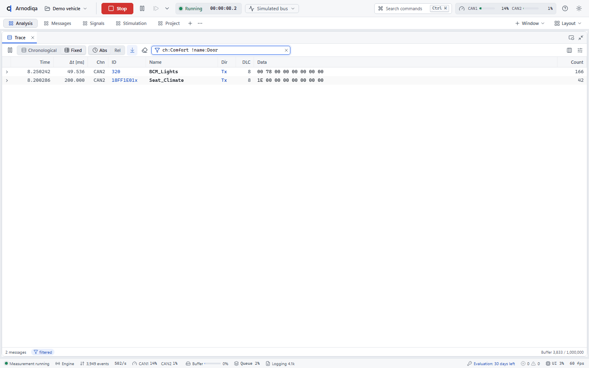Click in the trace filter text field

click(221, 50)
